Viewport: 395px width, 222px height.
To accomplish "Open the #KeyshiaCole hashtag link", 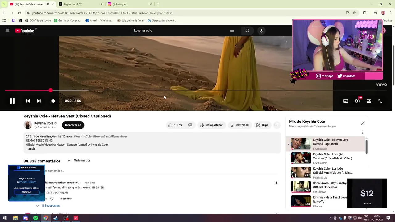I will click(83, 136).
